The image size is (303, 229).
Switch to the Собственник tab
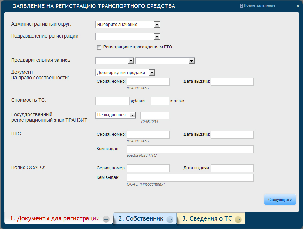pos(145,218)
